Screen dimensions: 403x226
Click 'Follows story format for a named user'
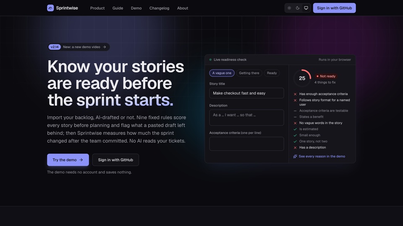[324, 102]
